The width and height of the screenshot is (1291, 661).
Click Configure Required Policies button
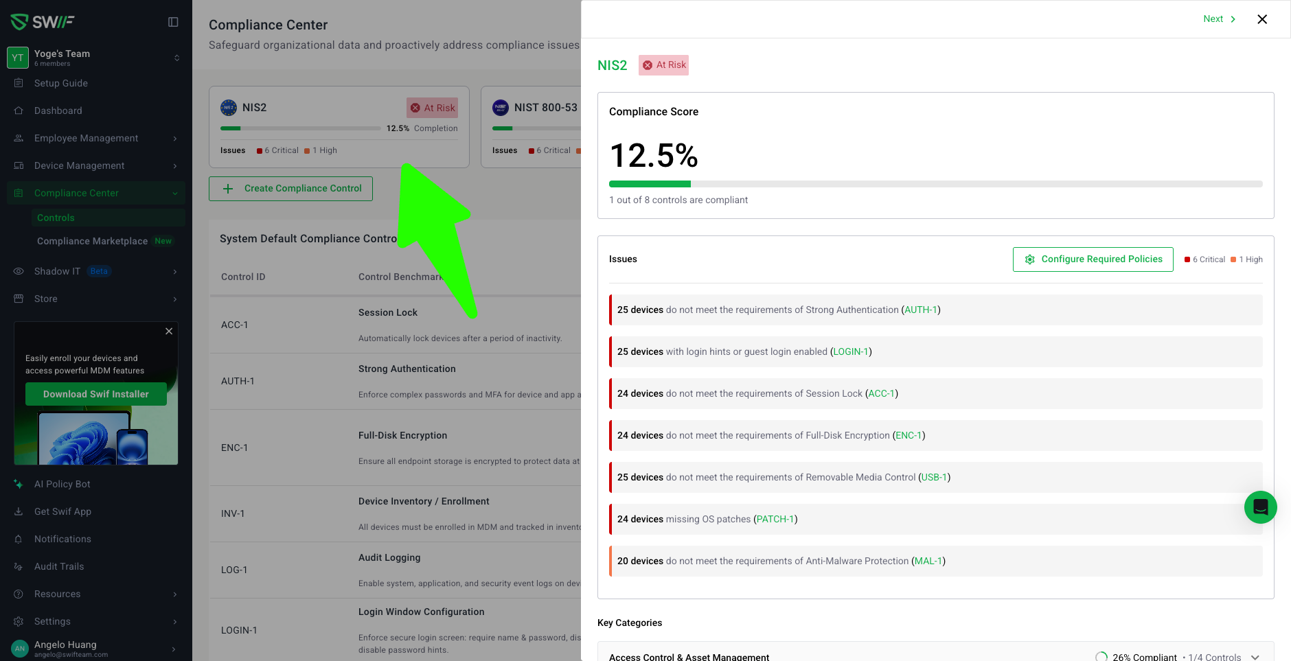click(x=1093, y=259)
